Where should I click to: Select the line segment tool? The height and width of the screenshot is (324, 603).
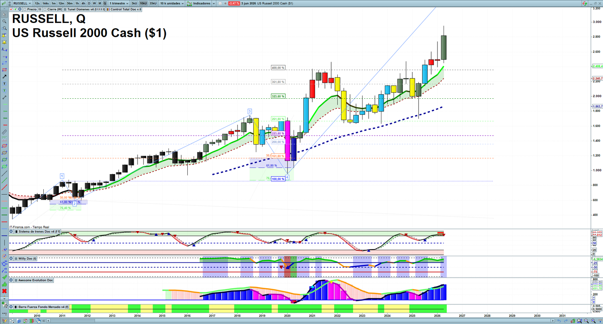(x=4, y=98)
